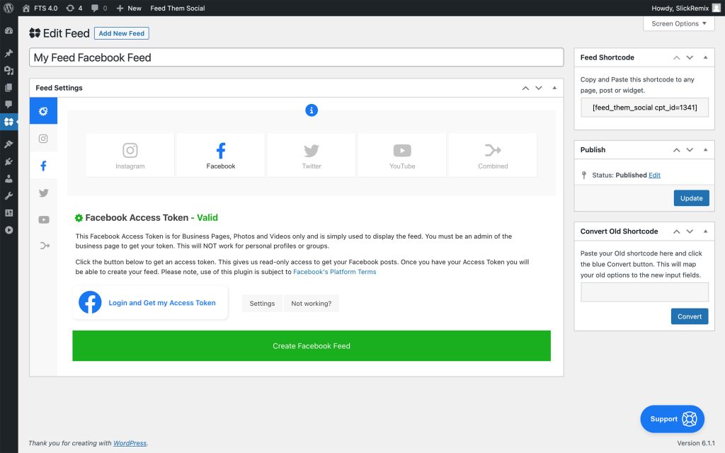Move Publish panel up
Image resolution: width=725 pixels, height=453 pixels.
point(676,150)
